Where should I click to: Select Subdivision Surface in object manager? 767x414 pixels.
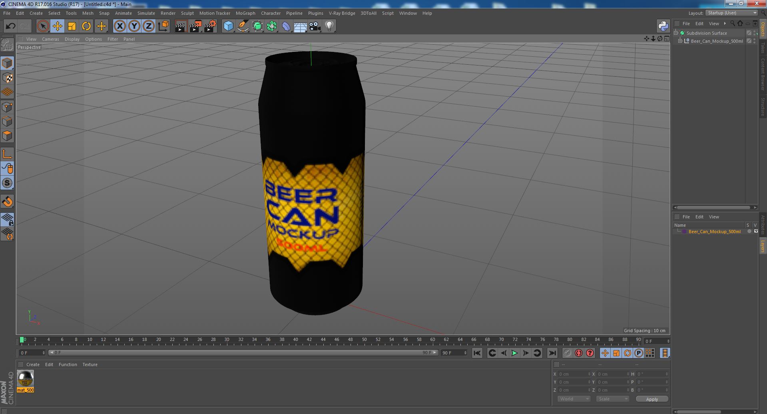tap(706, 33)
